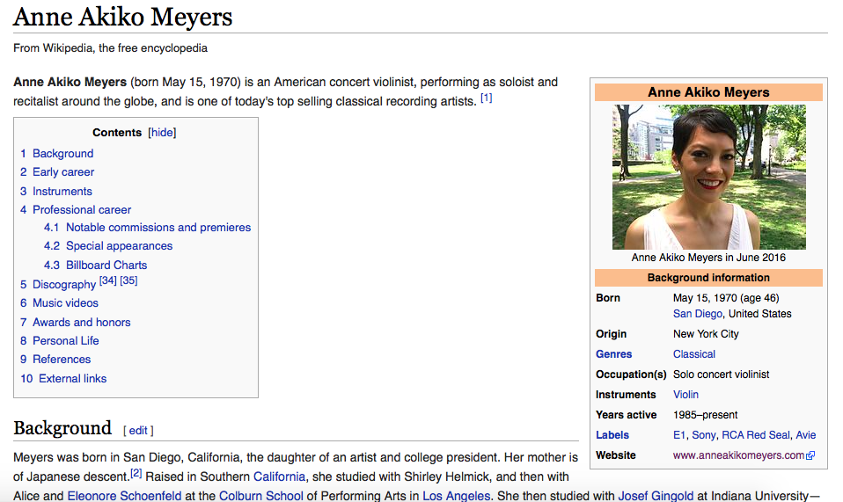The height and width of the screenshot is (502, 843).
Task: Open Awards and honors contents entry
Action: tap(82, 322)
